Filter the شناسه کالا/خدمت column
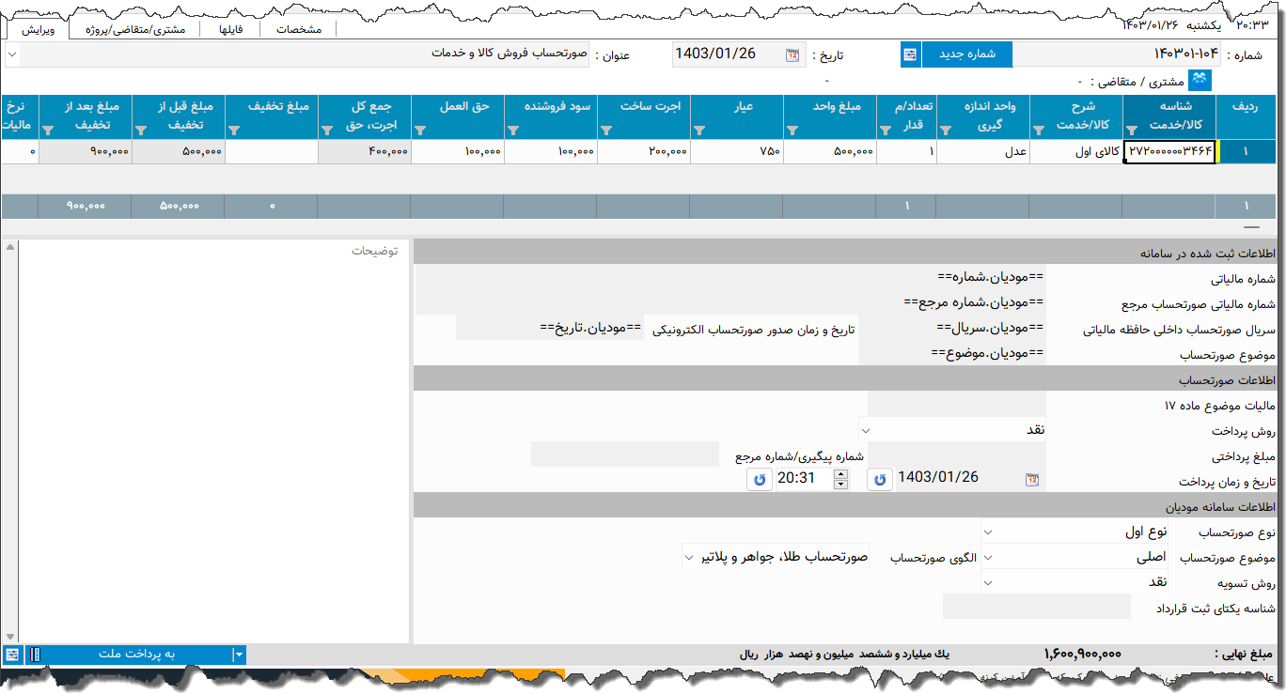1286x694 pixels. tap(1131, 131)
